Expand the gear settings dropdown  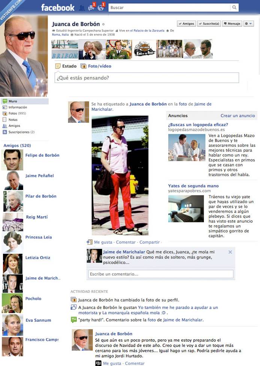248,24
